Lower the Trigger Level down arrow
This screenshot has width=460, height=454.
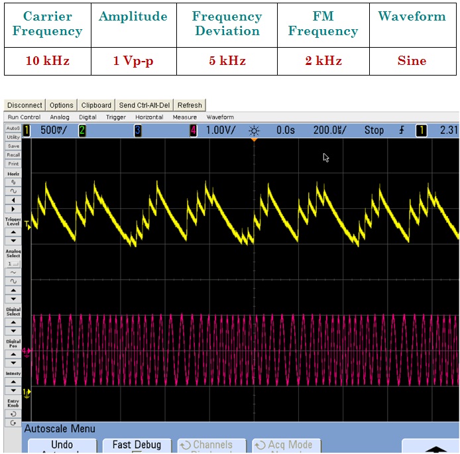13,241
